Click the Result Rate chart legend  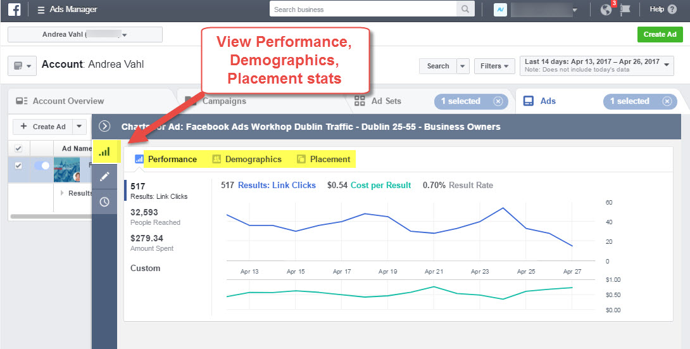point(471,186)
